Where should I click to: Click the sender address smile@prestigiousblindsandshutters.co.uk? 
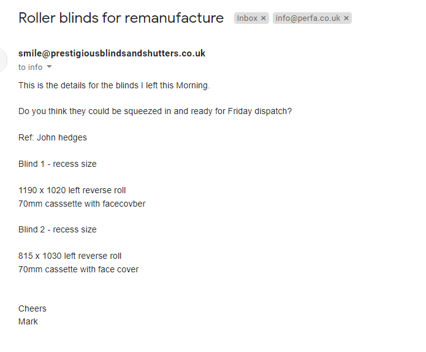tap(112, 53)
